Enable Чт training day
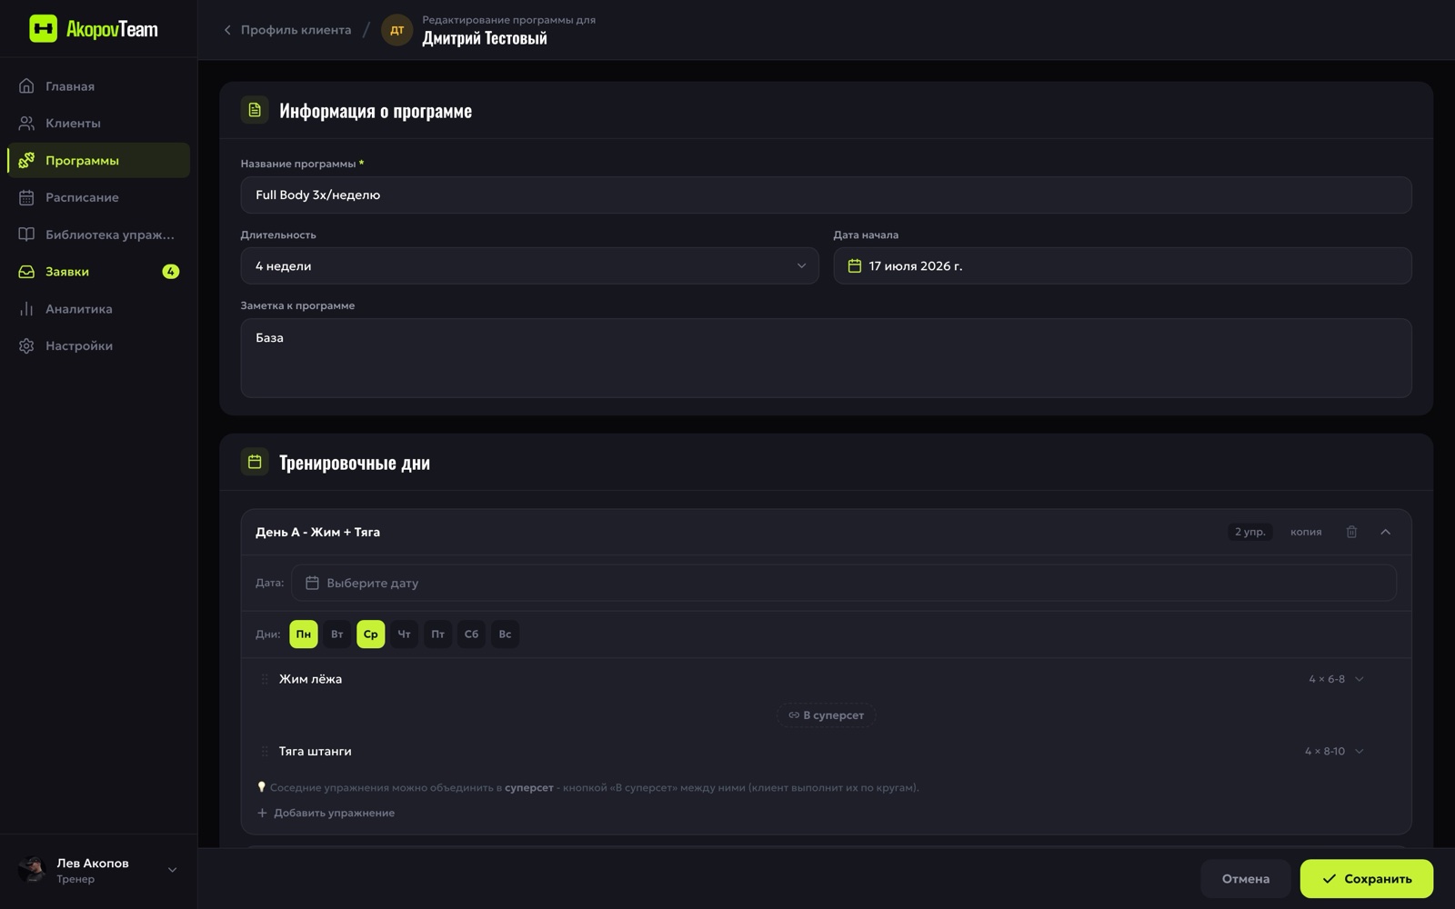 click(x=405, y=634)
